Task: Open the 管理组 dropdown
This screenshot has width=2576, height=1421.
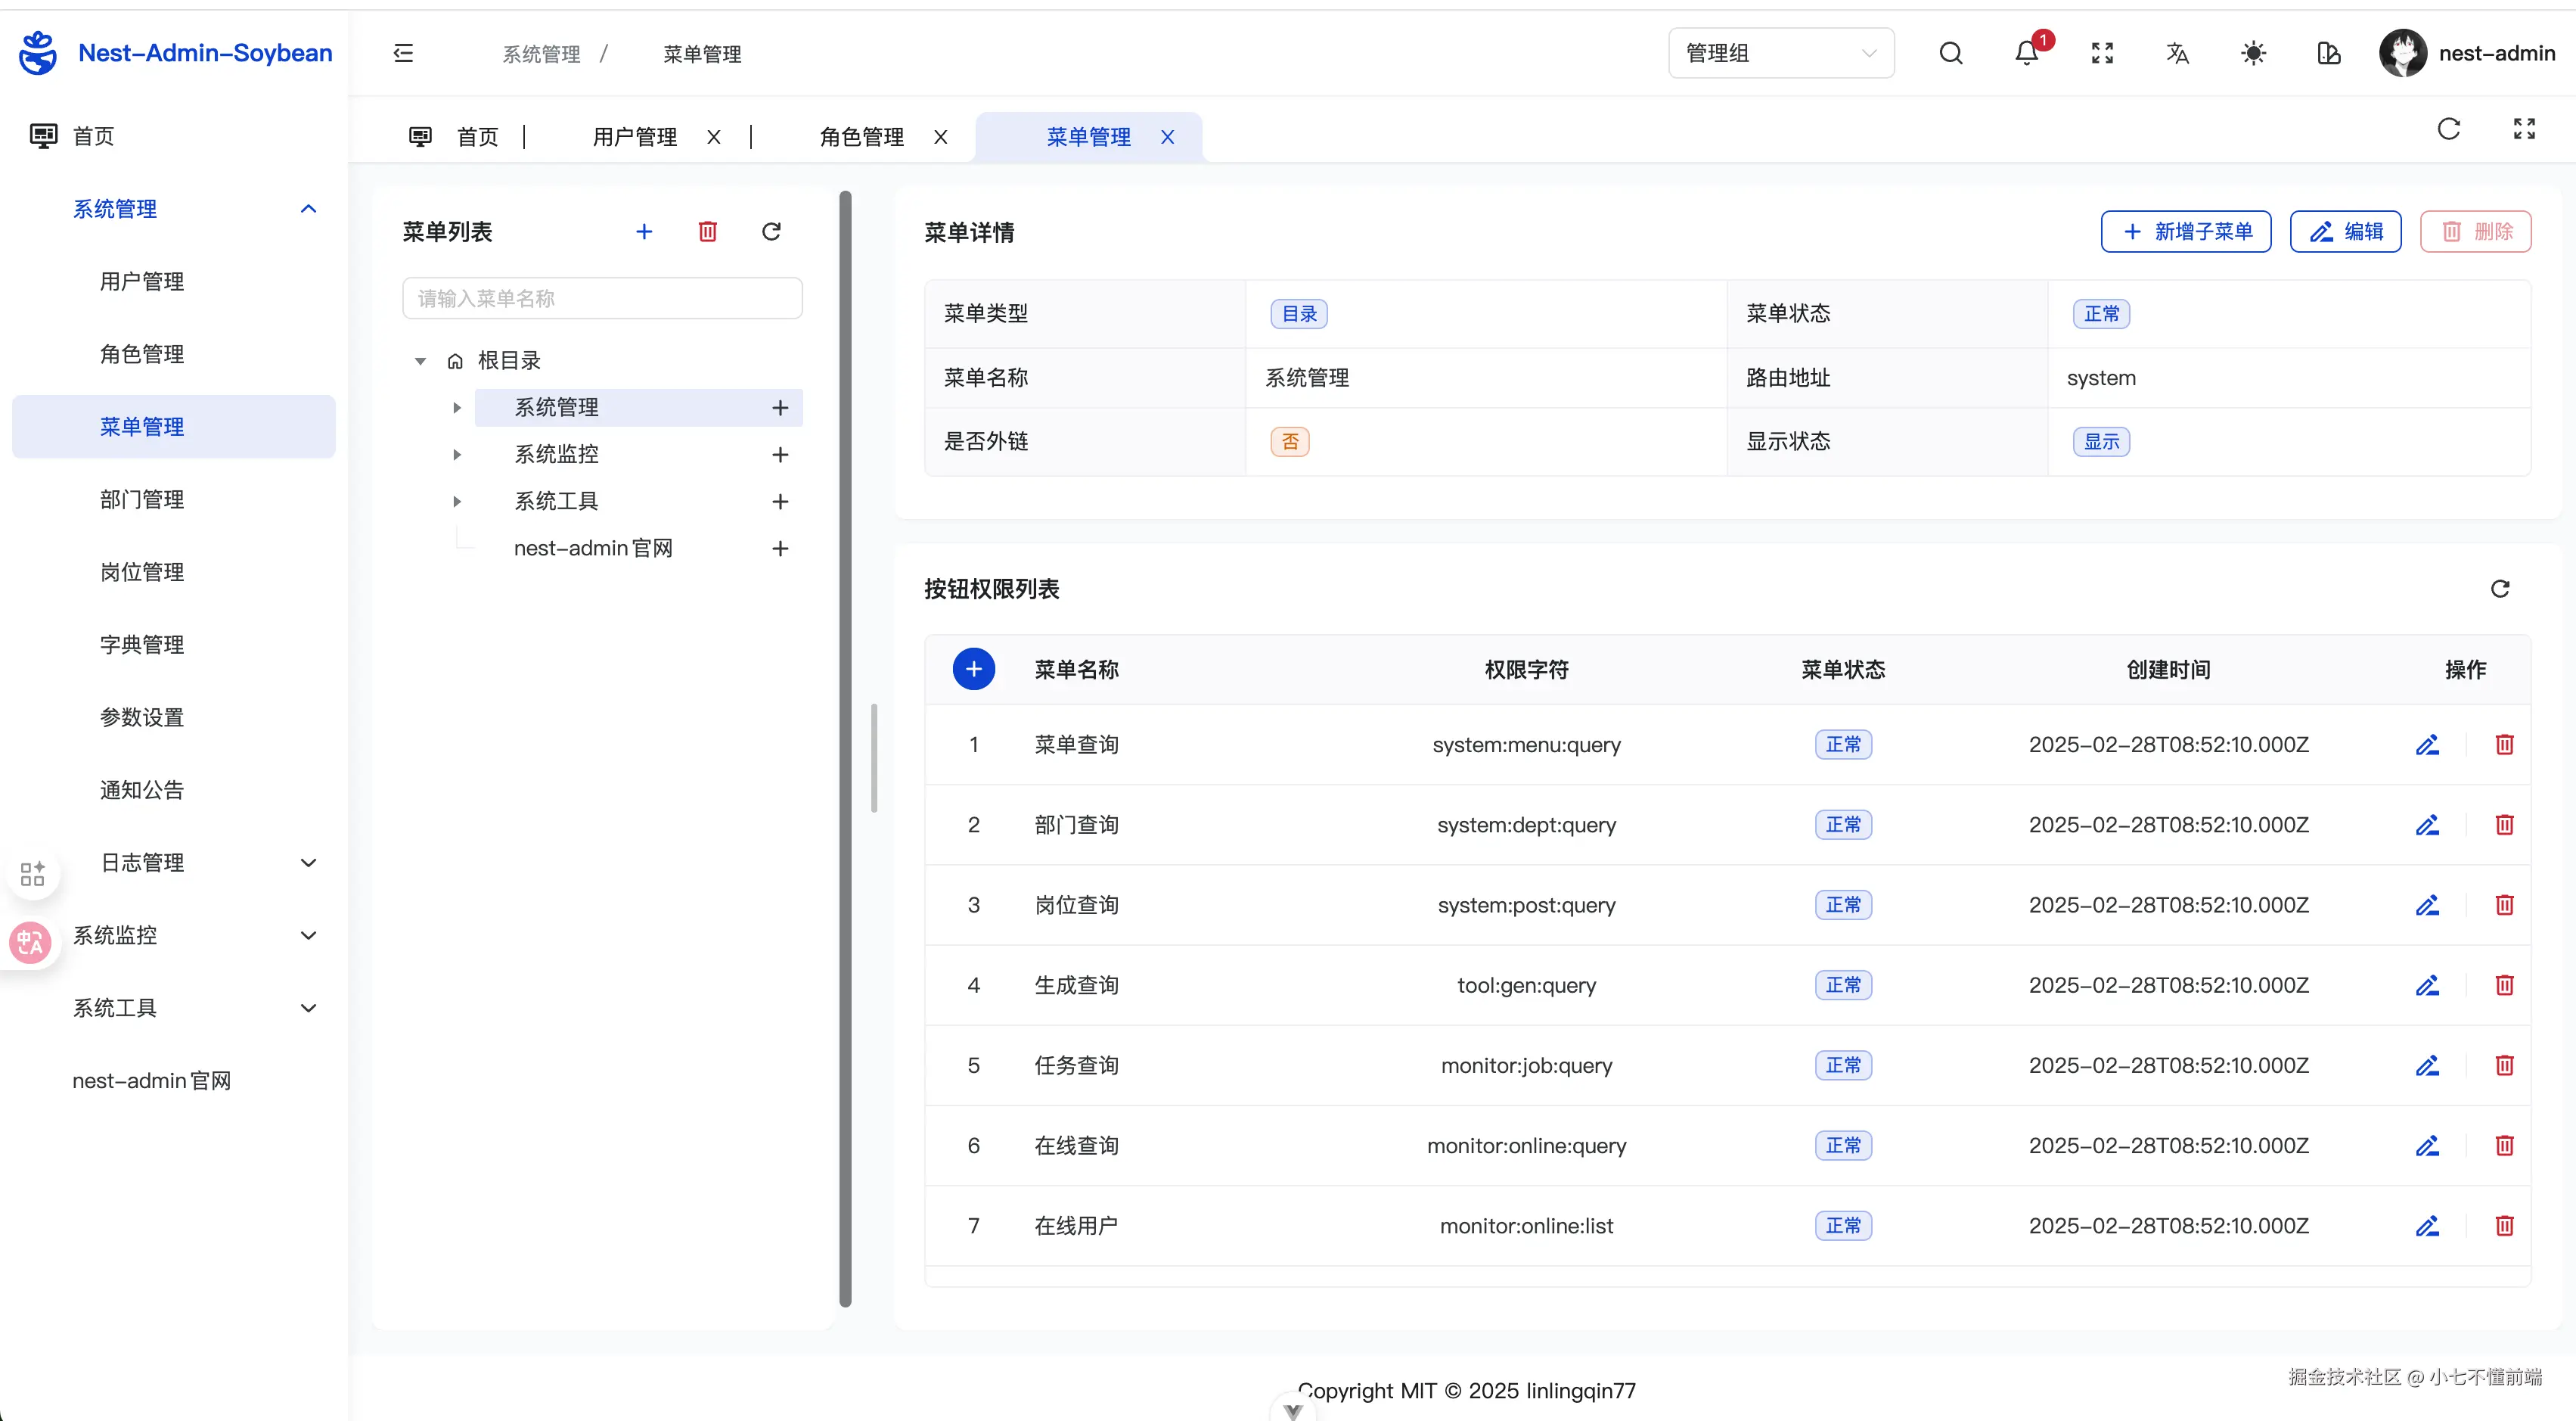Action: coord(1780,53)
